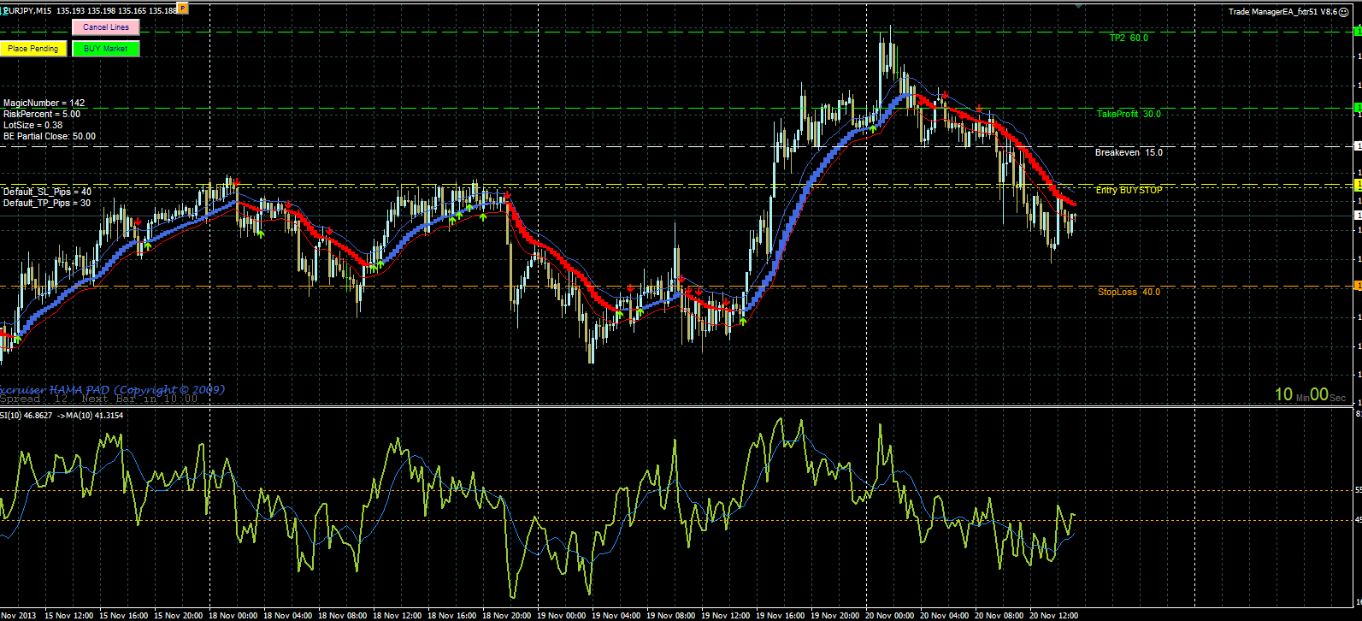Click the 20 Nov 12:00 time axis label
The image size is (1362, 621).
point(1053,615)
